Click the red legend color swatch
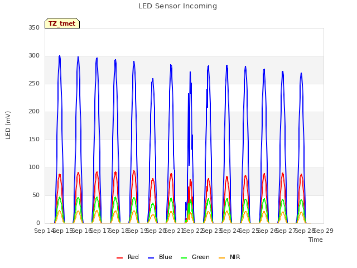The width and height of the screenshot is (357, 268). click(x=119, y=258)
